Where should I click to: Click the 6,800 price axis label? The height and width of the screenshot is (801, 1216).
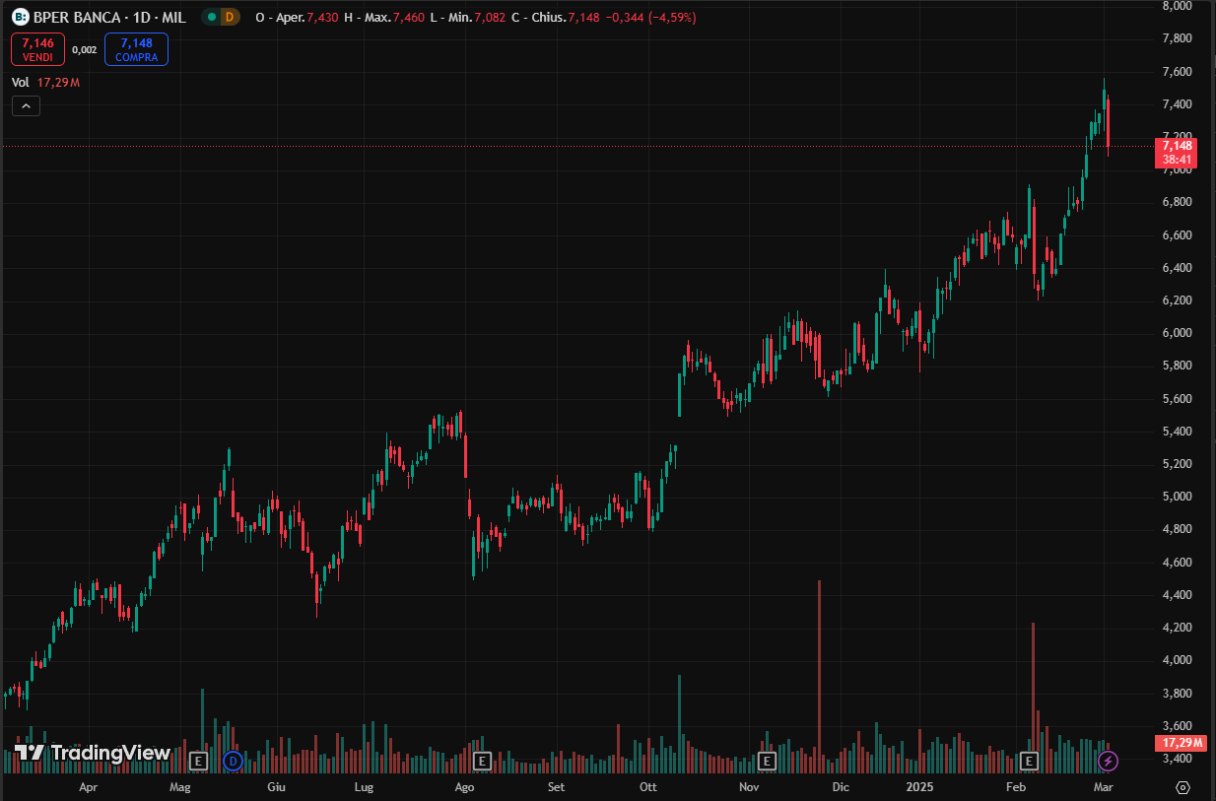(x=1179, y=202)
